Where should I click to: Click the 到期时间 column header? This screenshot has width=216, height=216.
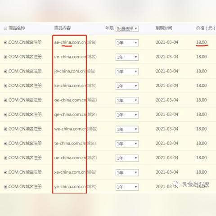(x=164, y=28)
